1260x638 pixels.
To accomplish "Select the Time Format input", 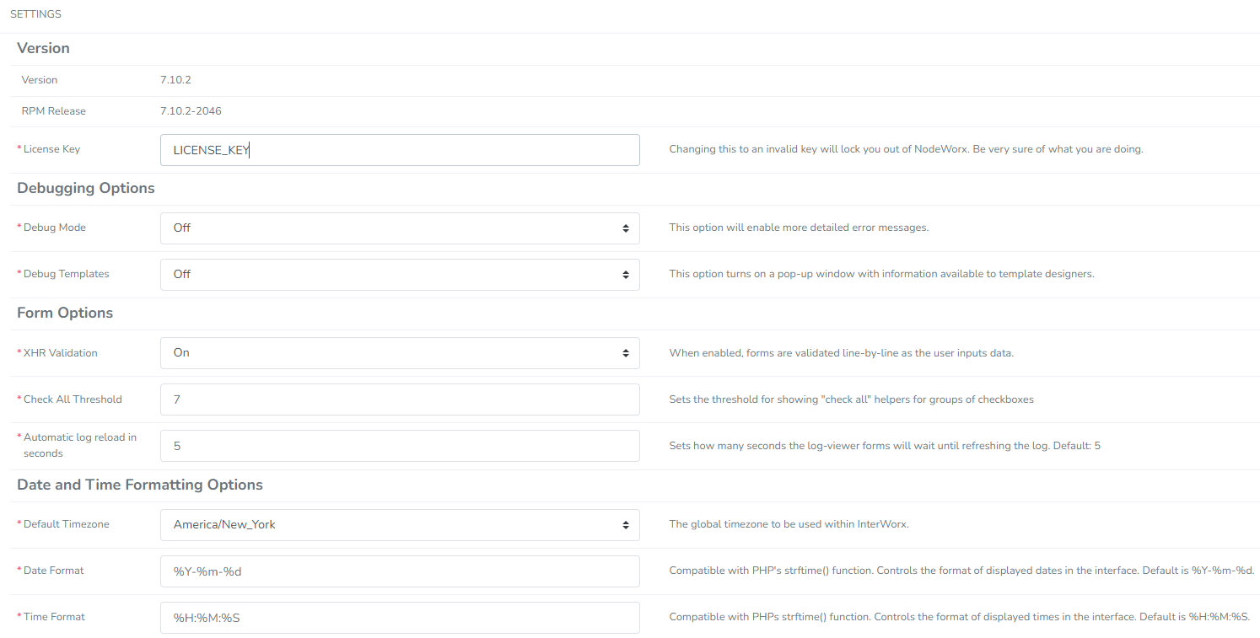I will (x=400, y=617).
